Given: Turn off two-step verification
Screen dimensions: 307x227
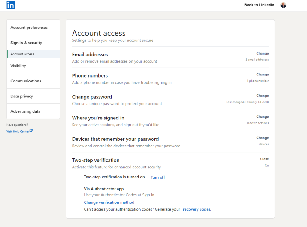Looking at the screenshot, I should (158, 177).
